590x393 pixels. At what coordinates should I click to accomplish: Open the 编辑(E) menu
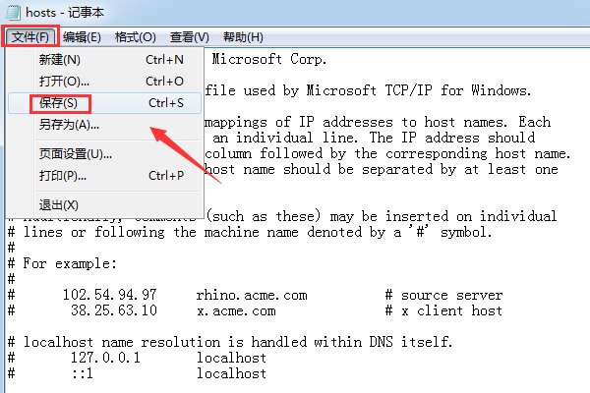coord(82,37)
